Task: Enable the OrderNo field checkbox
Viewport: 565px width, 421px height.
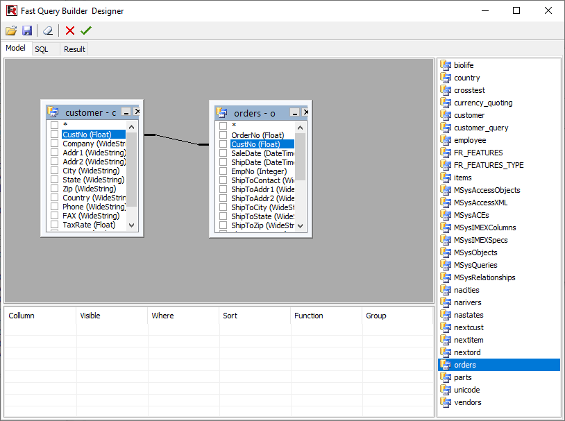Action: coord(224,135)
